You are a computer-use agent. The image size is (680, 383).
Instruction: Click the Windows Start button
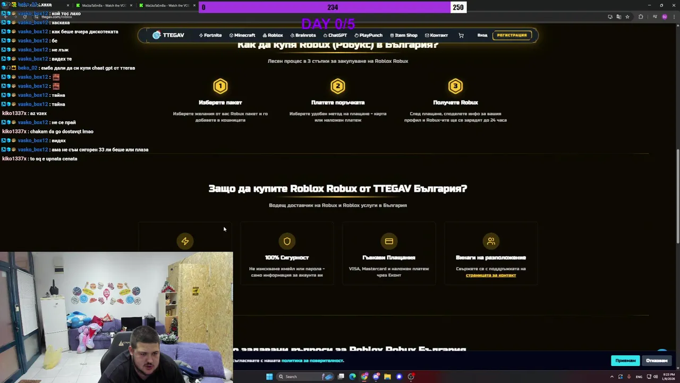point(269,377)
